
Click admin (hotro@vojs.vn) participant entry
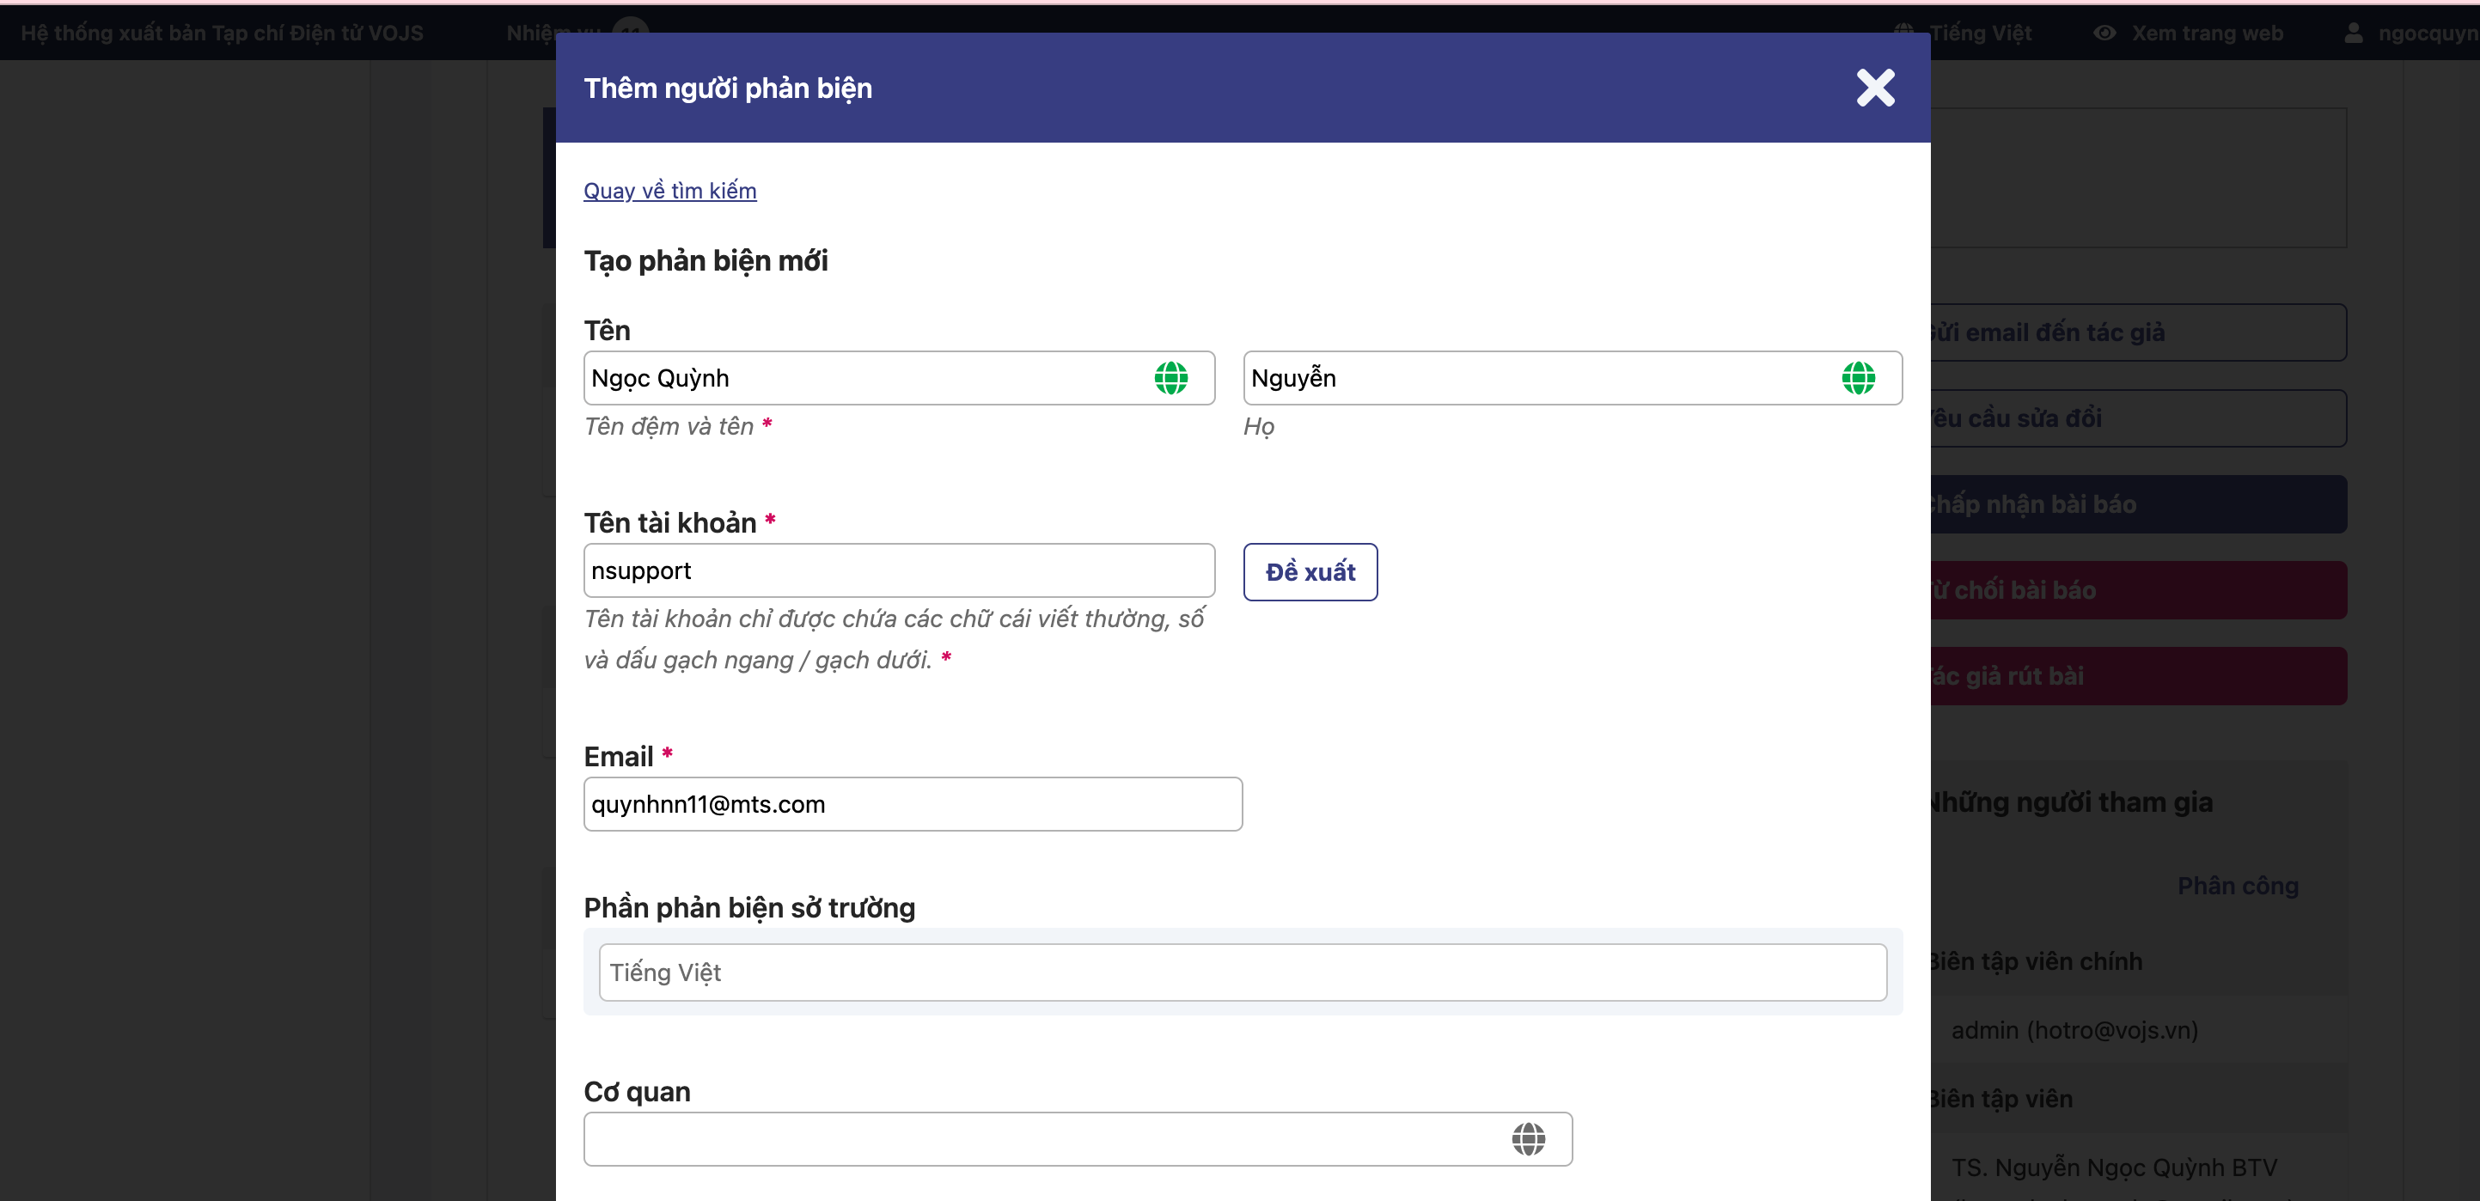2074,1031
